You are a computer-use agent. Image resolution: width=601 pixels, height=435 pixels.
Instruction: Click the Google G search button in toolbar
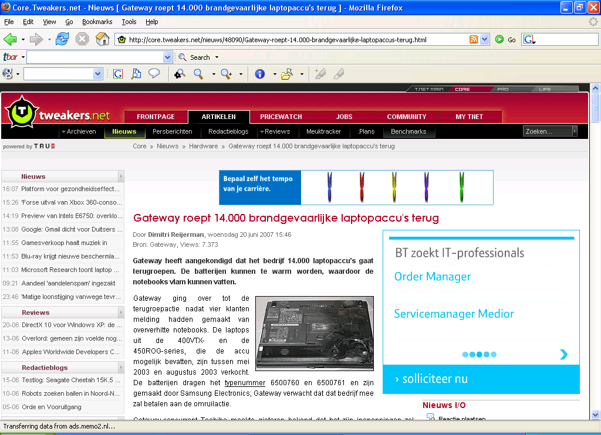(x=118, y=73)
